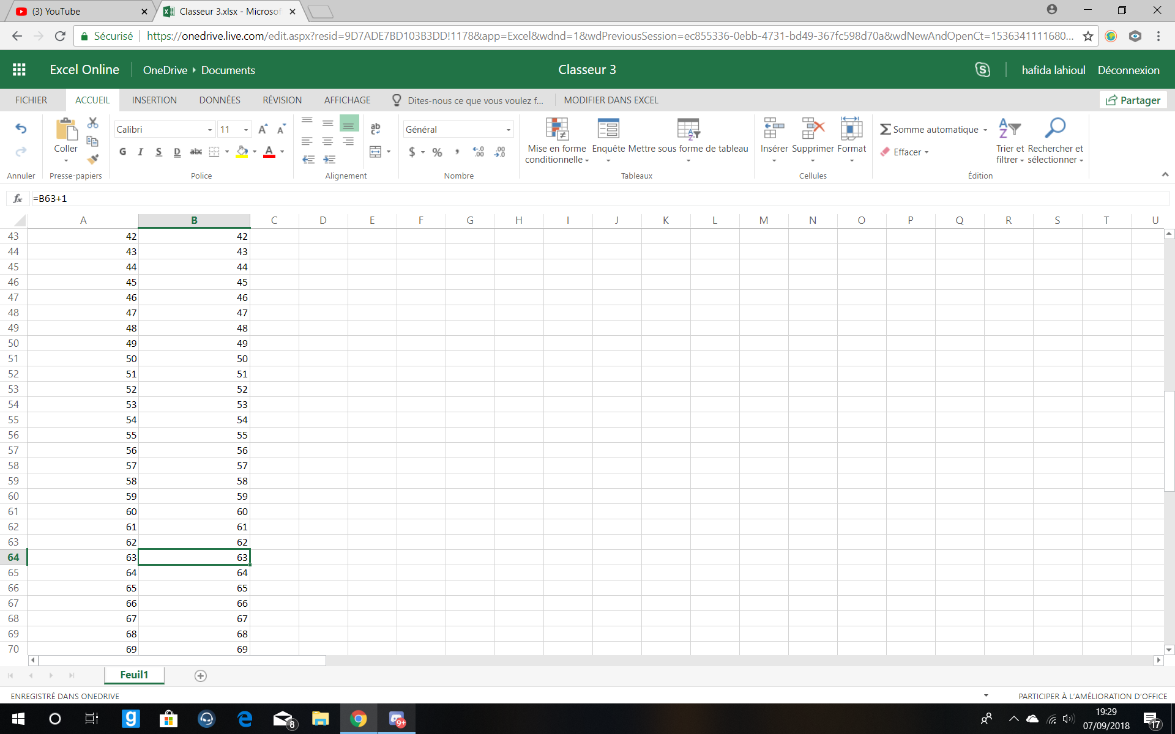
Task: Toggle italic formatting with the I button
Action: coord(141,152)
